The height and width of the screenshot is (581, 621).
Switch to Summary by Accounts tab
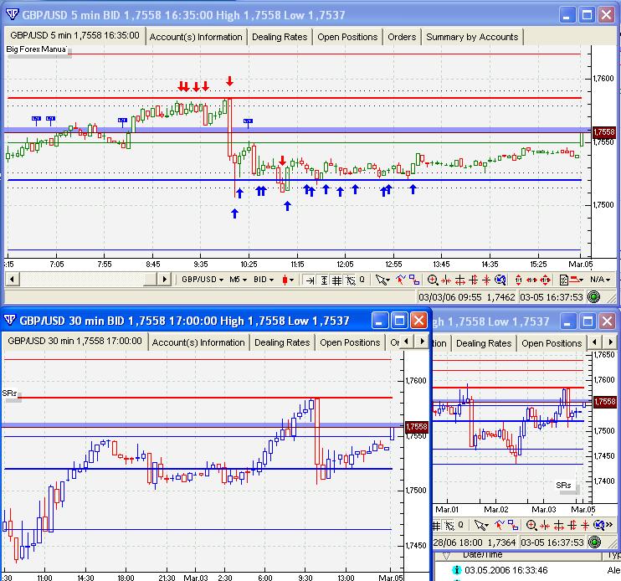tap(472, 37)
